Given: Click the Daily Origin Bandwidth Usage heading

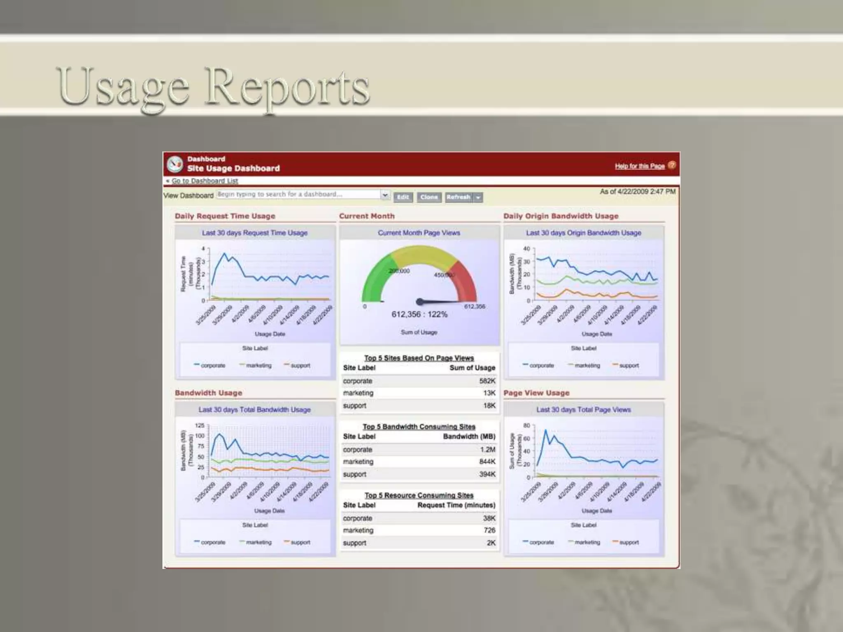Looking at the screenshot, I should tap(561, 216).
